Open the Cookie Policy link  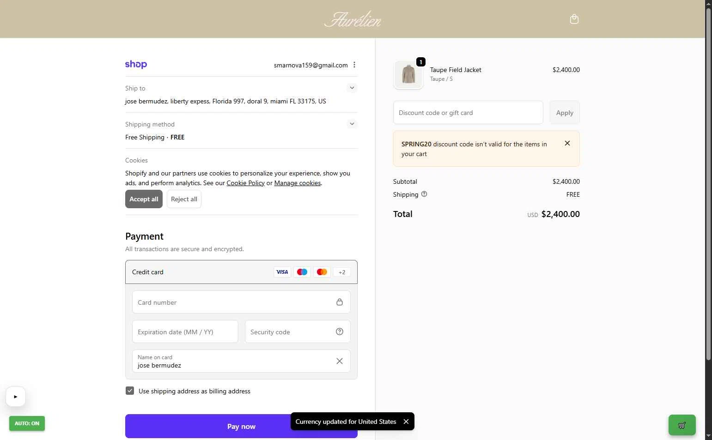click(245, 183)
